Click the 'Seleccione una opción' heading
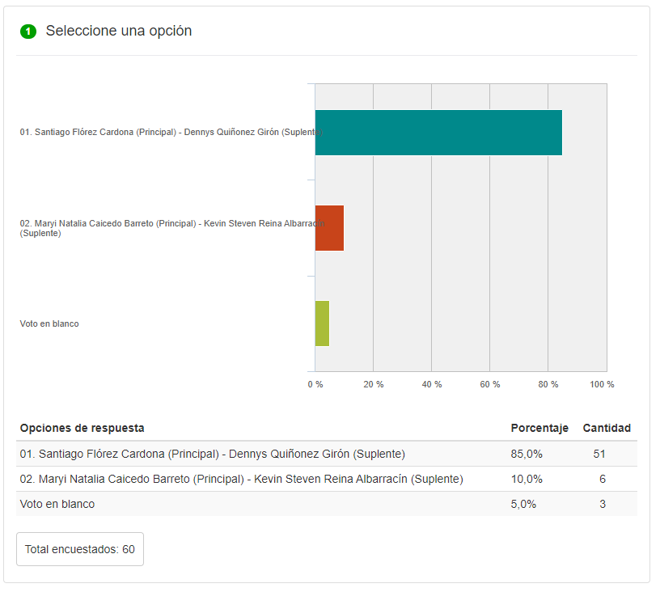The height and width of the screenshot is (592, 660). (x=119, y=31)
